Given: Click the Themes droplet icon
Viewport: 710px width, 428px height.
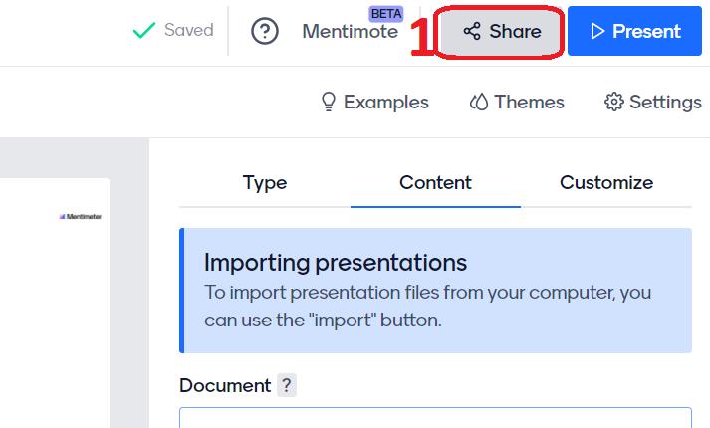Looking at the screenshot, I should point(479,102).
